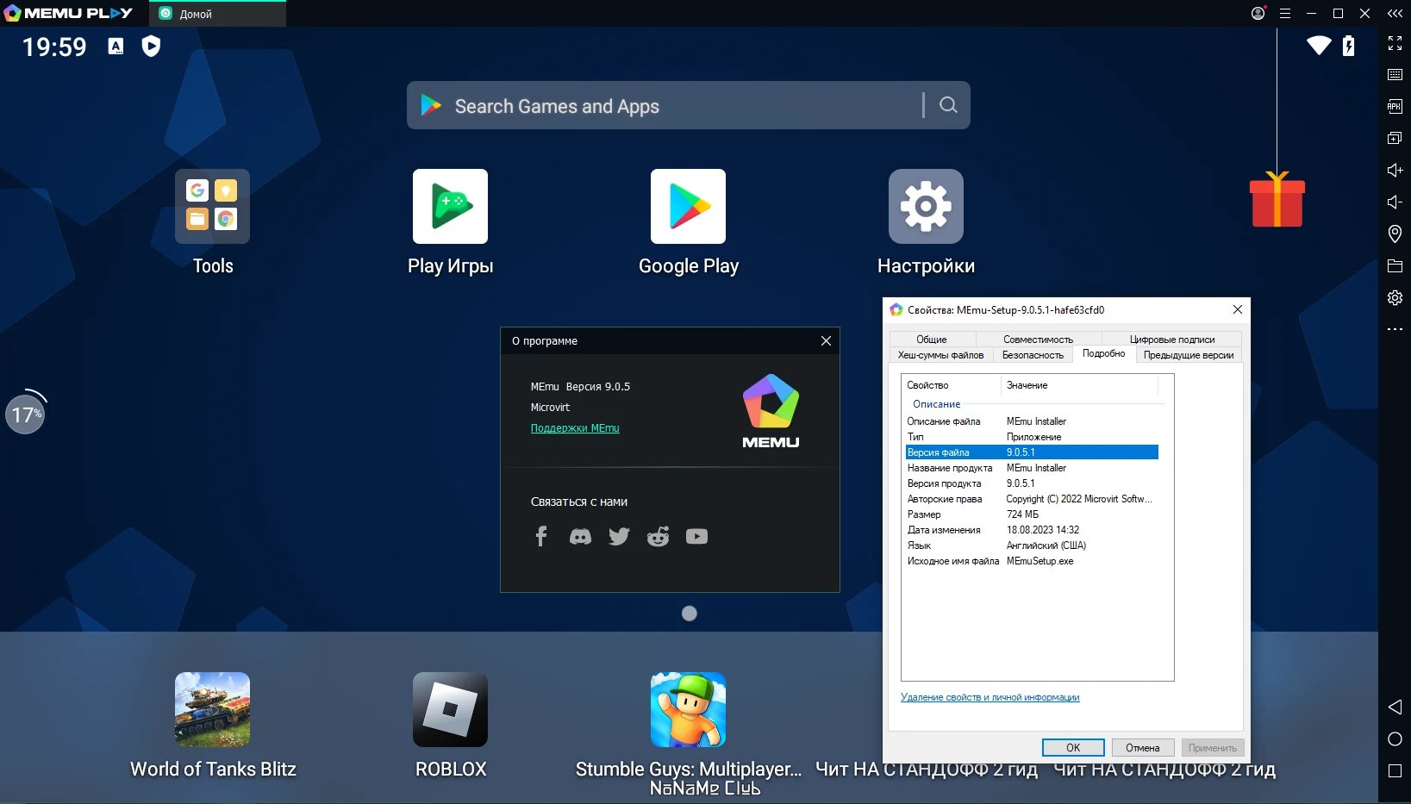1411x804 pixels.
Task: Click the OK button in properties dialog
Action: coord(1073,748)
